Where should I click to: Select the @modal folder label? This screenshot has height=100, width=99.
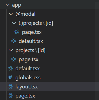[26, 14]
